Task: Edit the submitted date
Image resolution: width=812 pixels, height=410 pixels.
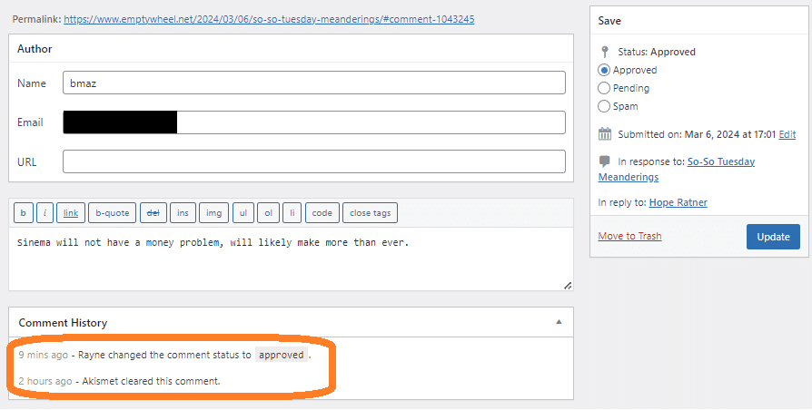Action: point(787,134)
